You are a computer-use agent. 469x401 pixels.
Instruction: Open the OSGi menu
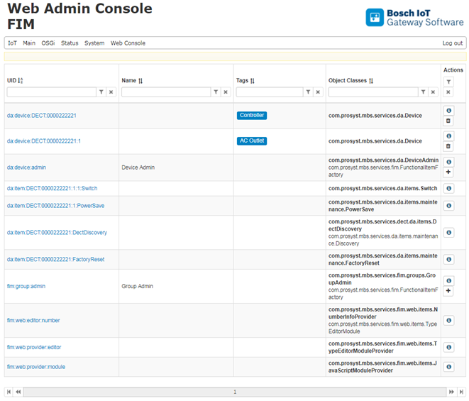(x=48, y=43)
